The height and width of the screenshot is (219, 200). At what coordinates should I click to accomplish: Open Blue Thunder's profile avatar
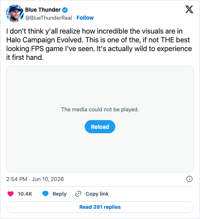(x=15, y=14)
